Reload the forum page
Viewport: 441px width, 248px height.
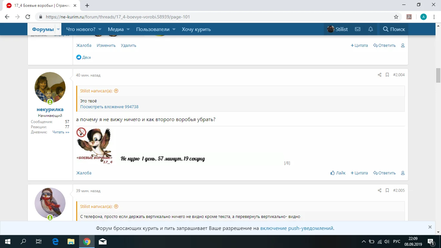pyautogui.click(x=28, y=17)
